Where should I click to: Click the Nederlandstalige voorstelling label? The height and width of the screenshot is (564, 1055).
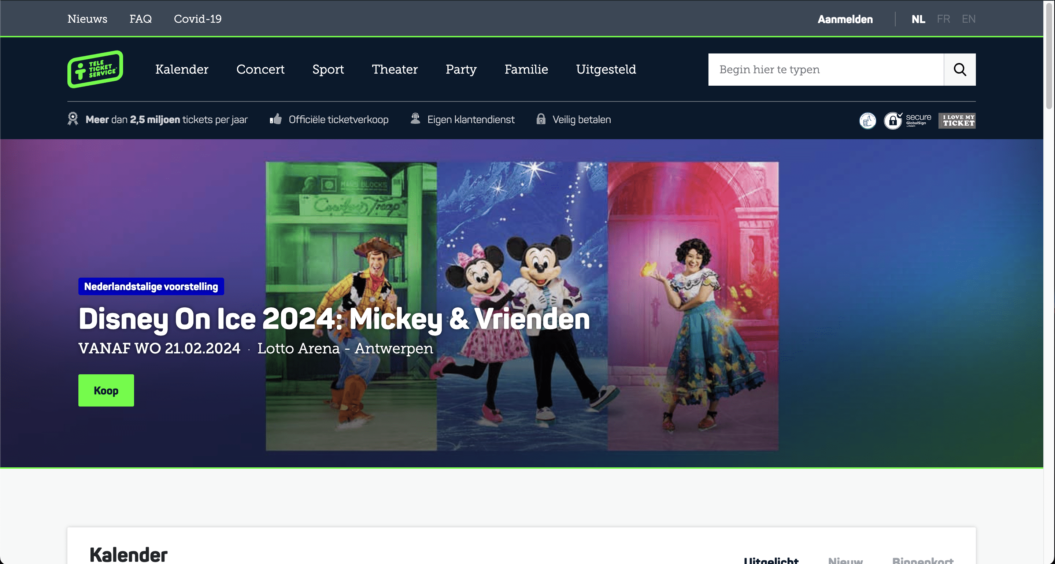(151, 286)
